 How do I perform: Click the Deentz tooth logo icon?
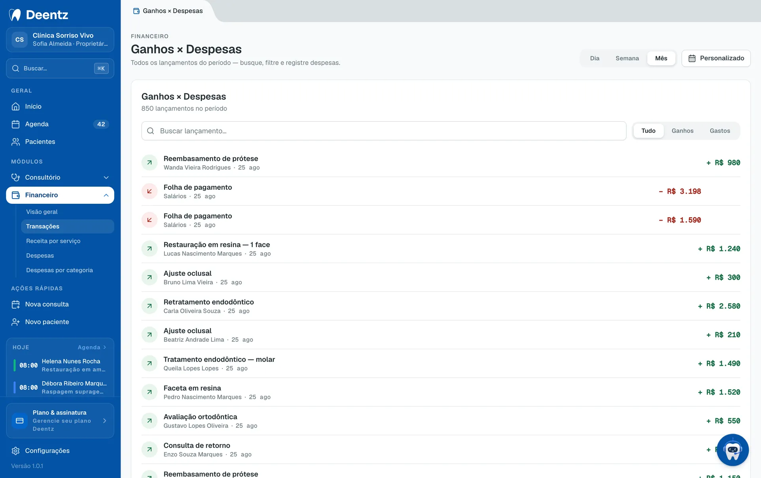[15, 15]
